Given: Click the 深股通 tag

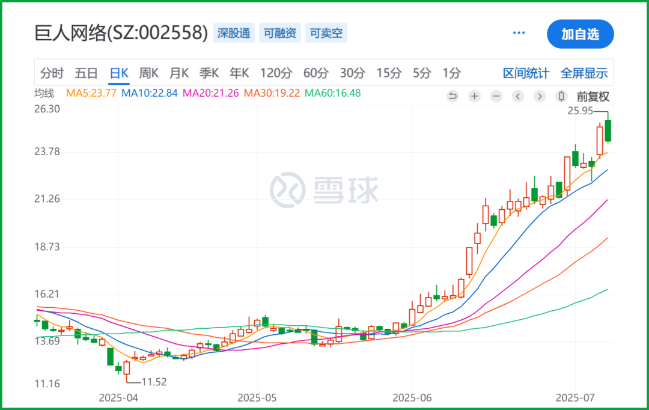Looking at the screenshot, I should point(234,33).
